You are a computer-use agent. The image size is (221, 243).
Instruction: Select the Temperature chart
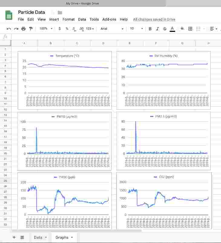pos(65,80)
